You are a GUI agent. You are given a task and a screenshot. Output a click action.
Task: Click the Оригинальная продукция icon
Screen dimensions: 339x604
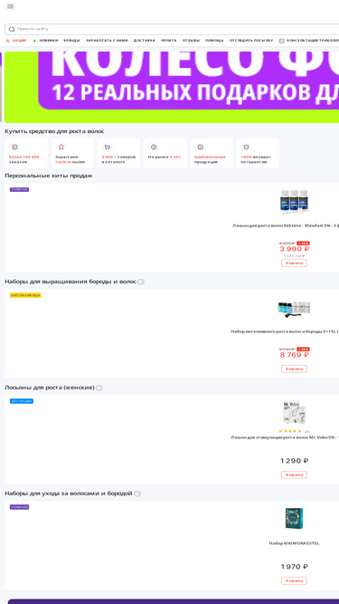click(200, 147)
